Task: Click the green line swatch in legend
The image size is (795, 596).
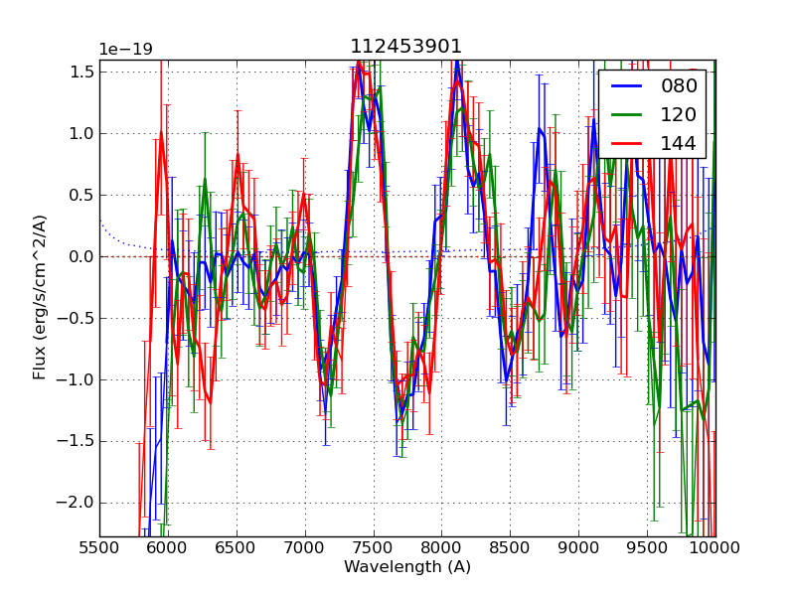Action: 626,115
